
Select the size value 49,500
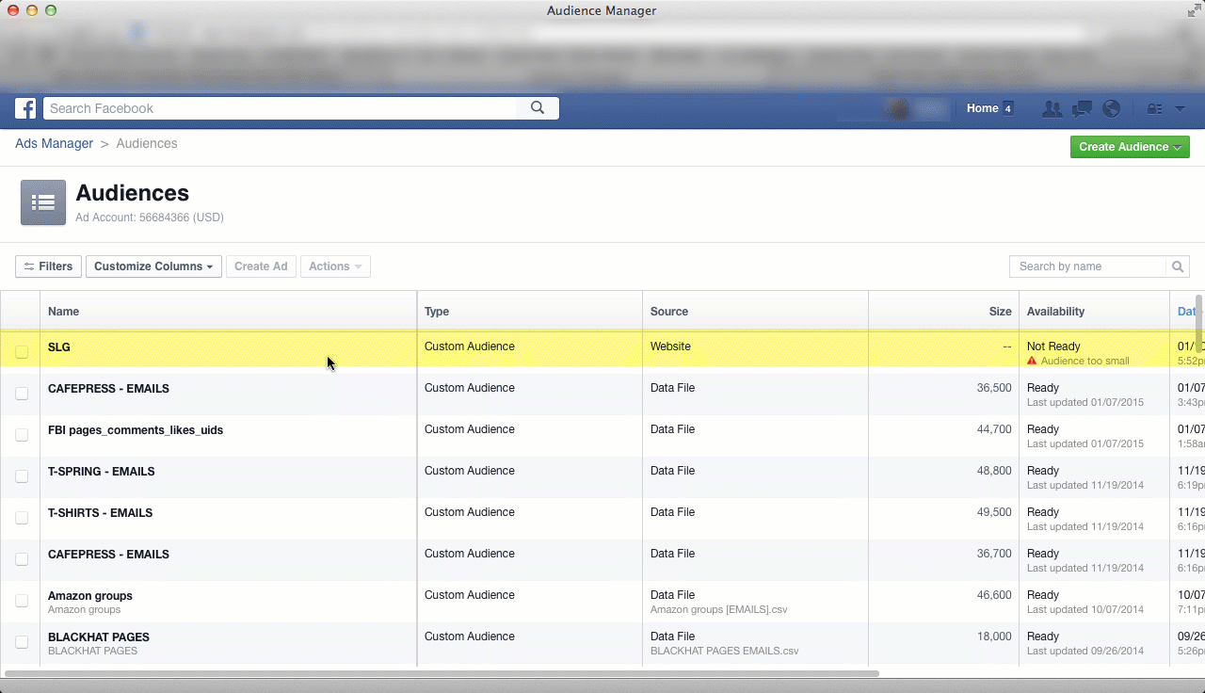click(994, 512)
